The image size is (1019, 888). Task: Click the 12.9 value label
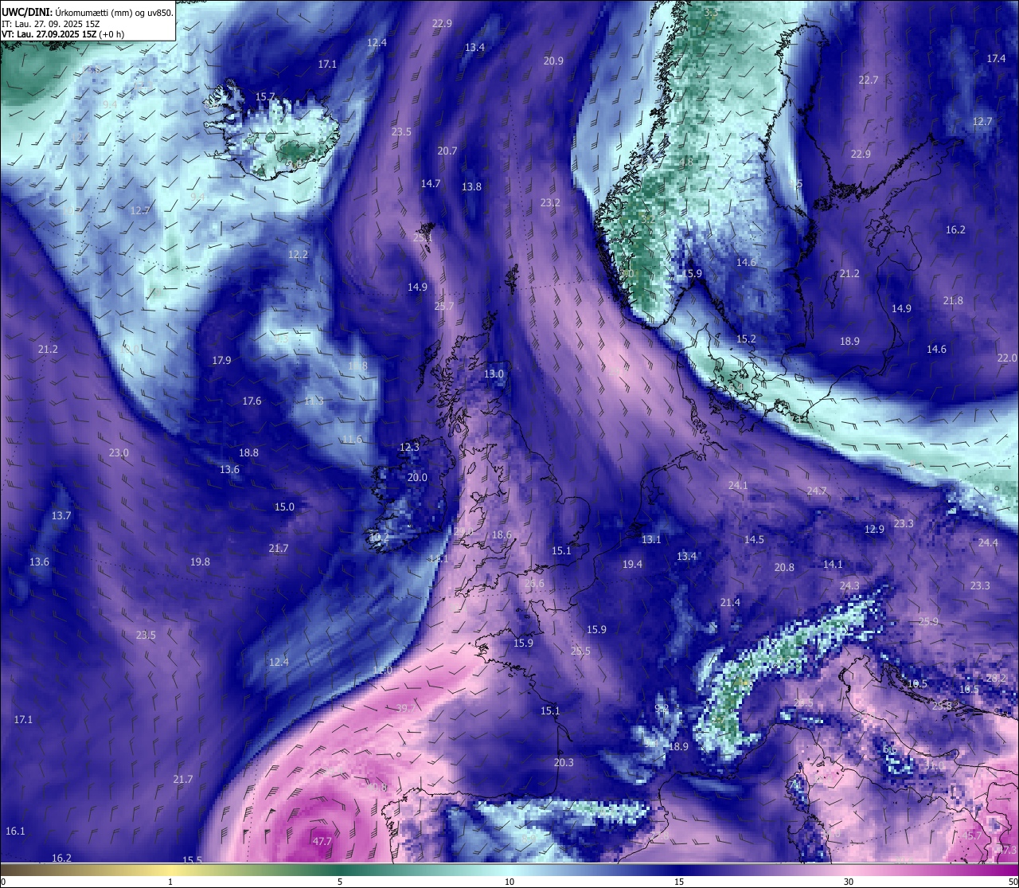coord(874,529)
